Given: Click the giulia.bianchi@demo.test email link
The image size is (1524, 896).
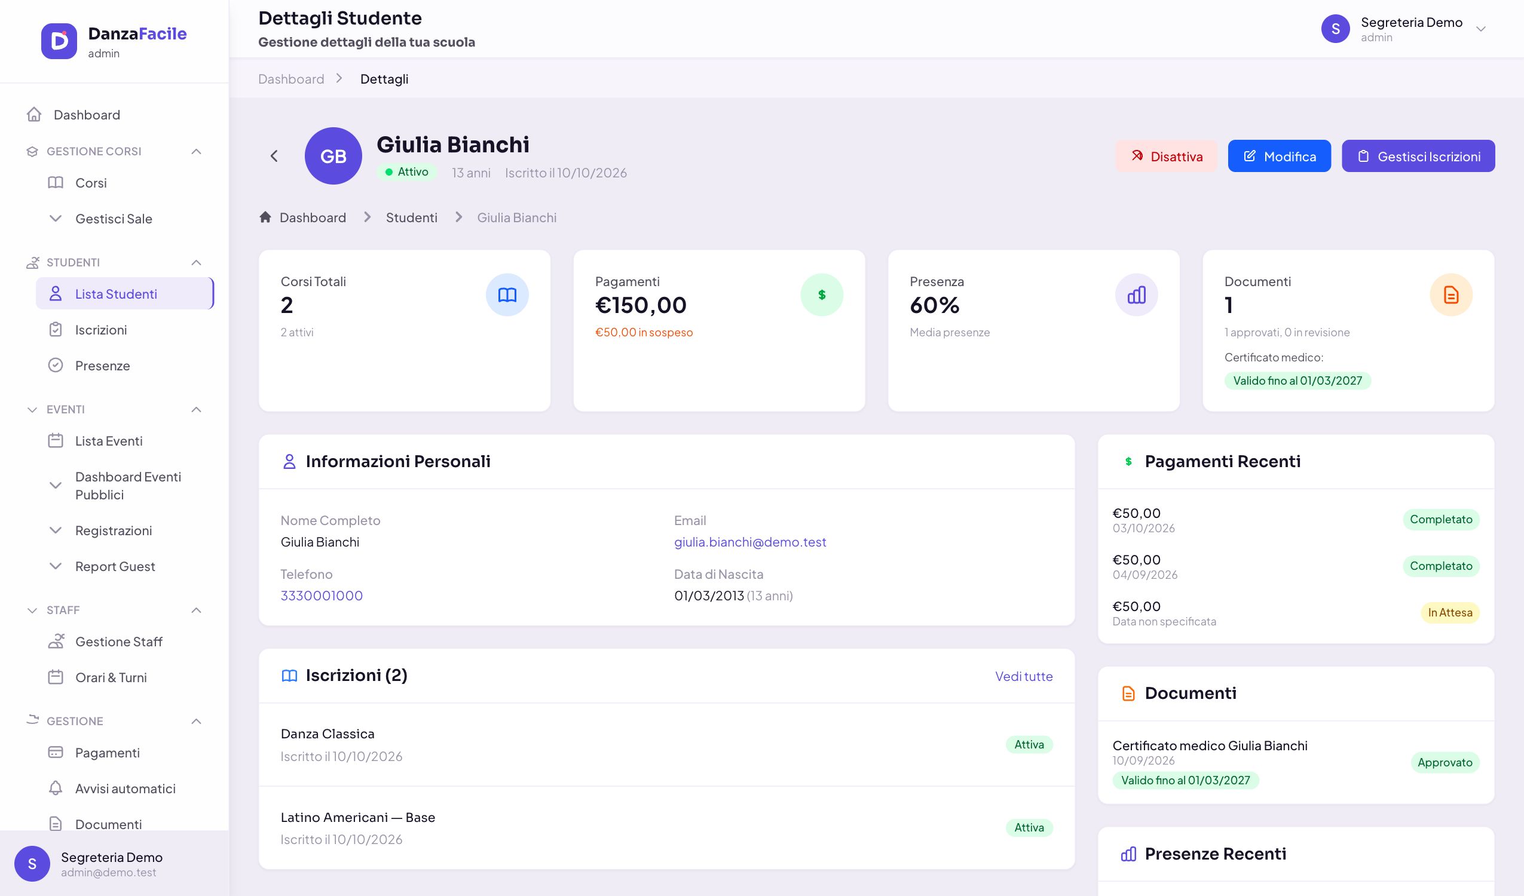Looking at the screenshot, I should click(750, 542).
